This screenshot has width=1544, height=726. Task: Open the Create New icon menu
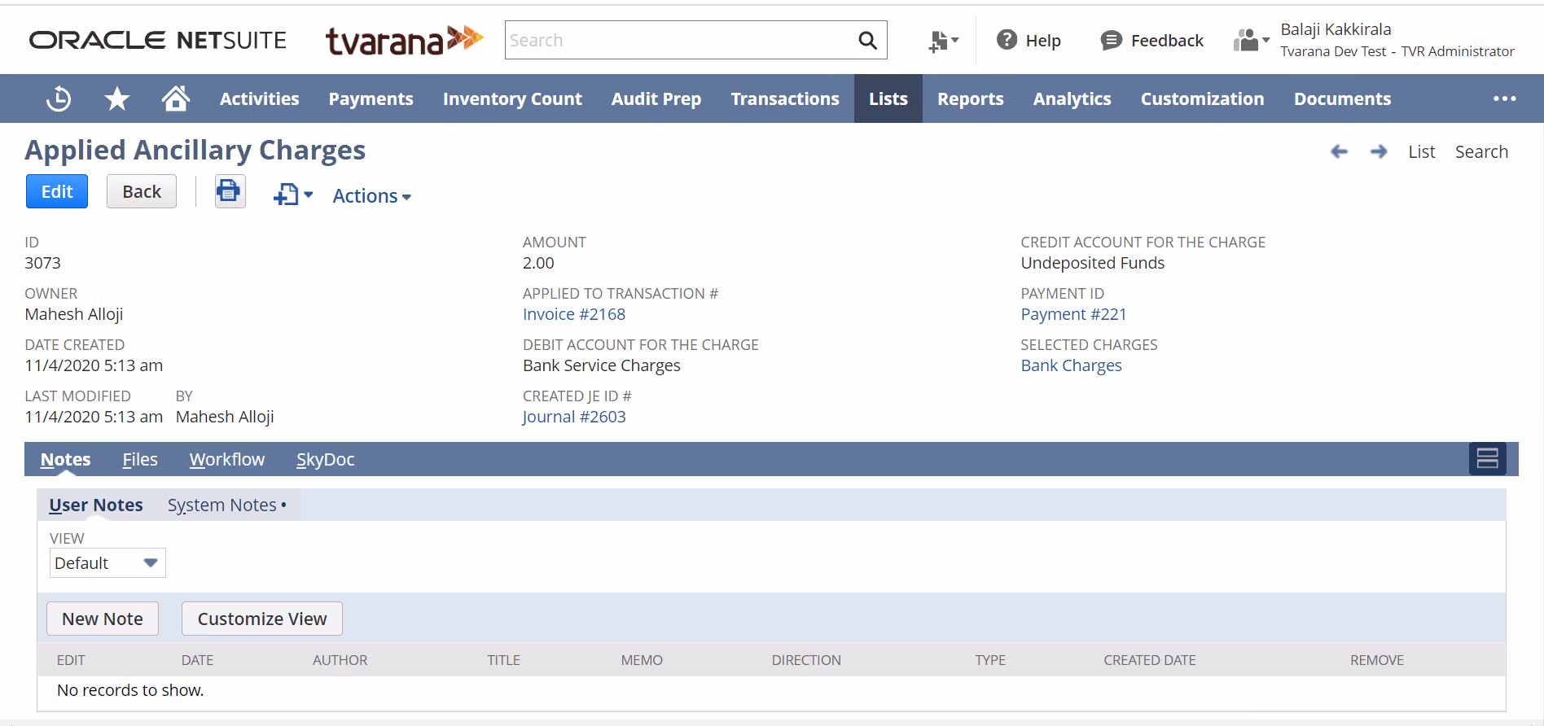click(x=943, y=40)
